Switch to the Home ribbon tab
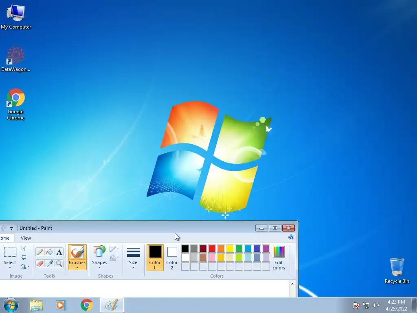417x313 pixels. point(5,238)
